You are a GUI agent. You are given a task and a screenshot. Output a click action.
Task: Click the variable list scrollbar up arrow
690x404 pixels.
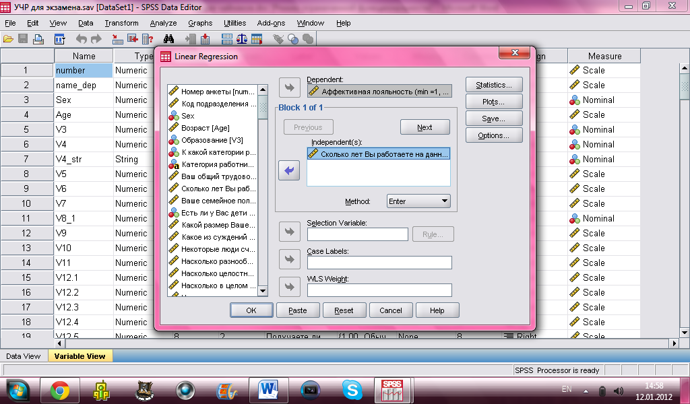pos(263,90)
